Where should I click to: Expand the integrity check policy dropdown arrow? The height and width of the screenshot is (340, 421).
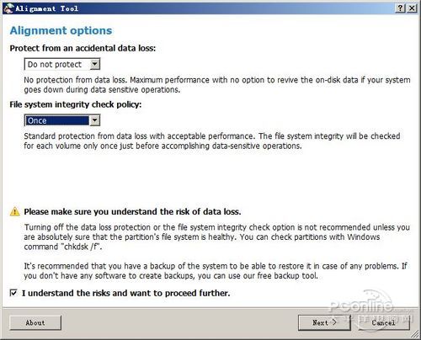(x=94, y=120)
